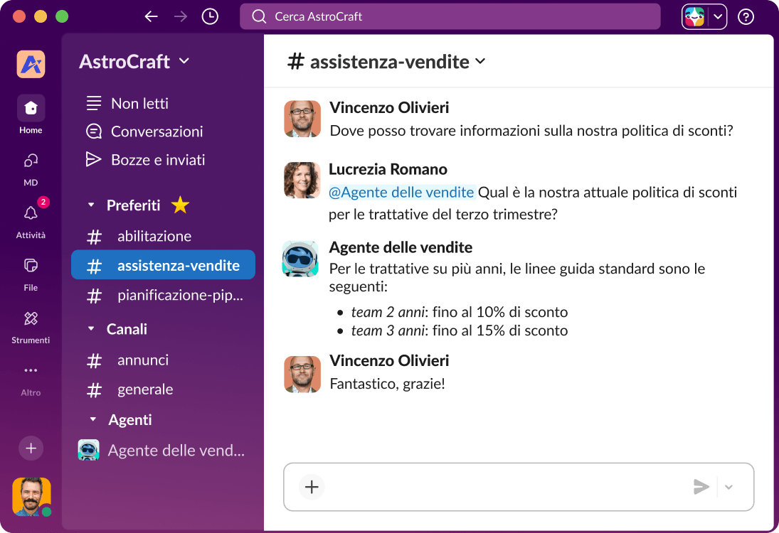Screen dimensions: 779x533
Task: Open history with the clock icon
Action: pyautogui.click(x=209, y=16)
